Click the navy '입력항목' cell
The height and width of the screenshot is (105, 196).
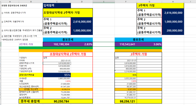pyautogui.click(x=57, y=6)
